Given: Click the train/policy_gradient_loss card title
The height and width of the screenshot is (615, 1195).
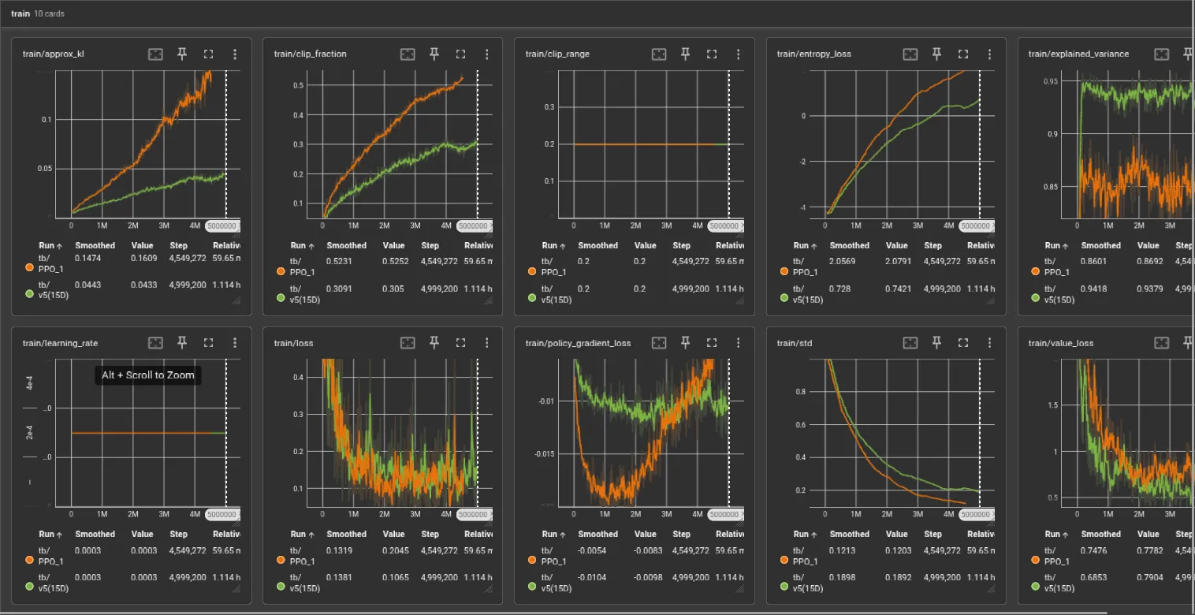Looking at the screenshot, I should pyautogui.click(x=578, y=343).
